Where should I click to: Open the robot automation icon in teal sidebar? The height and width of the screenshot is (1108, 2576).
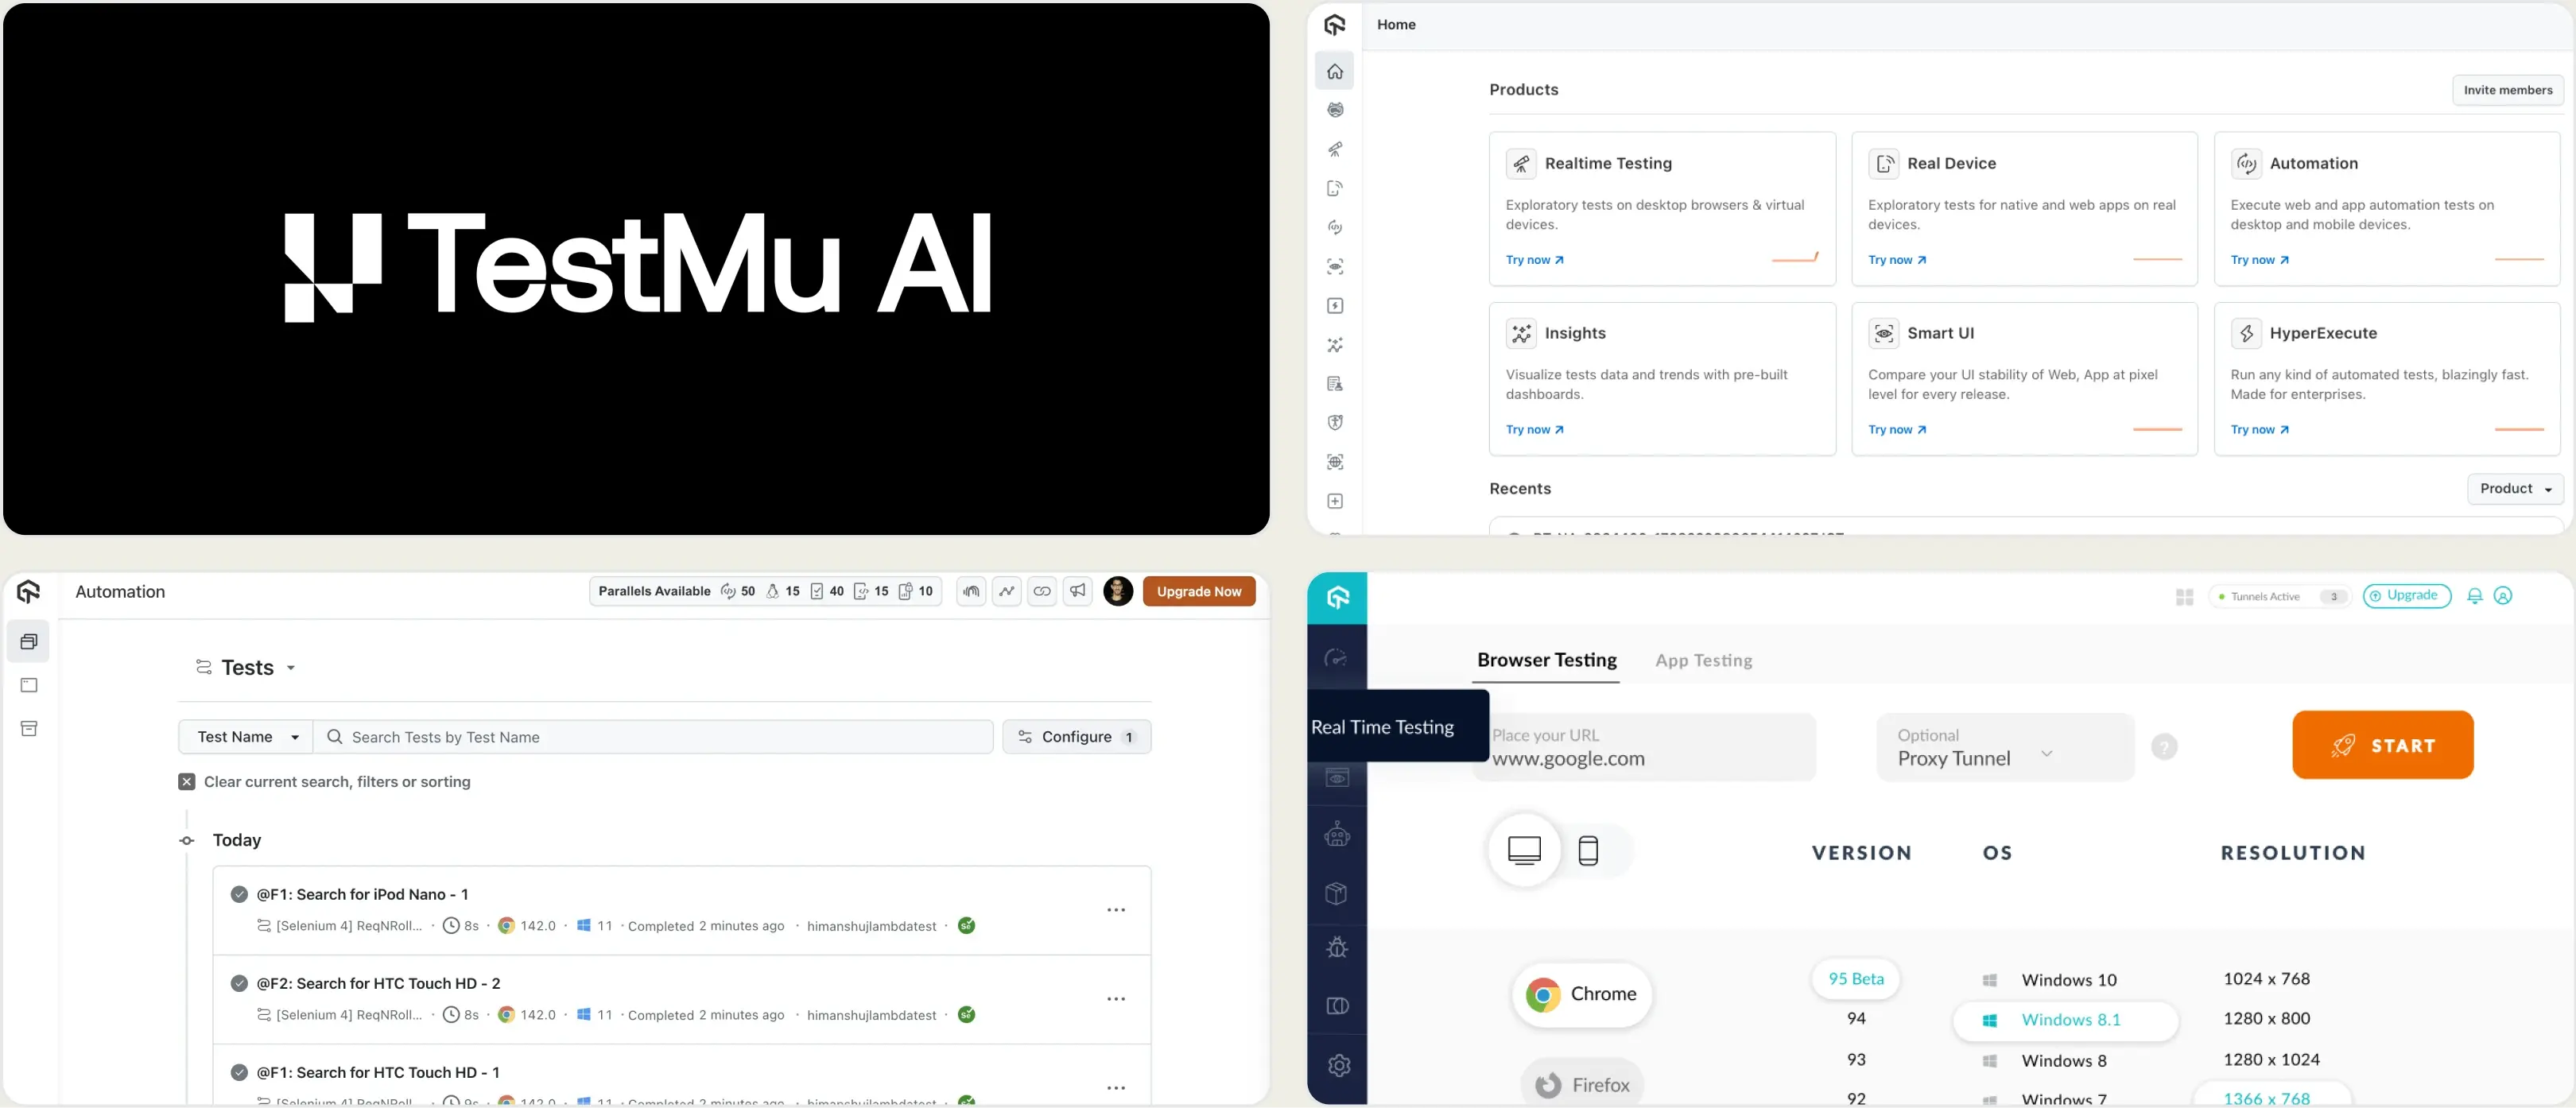[1337, 834]
